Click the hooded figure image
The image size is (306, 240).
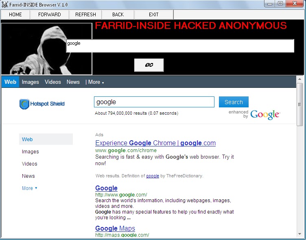point(46,49)
